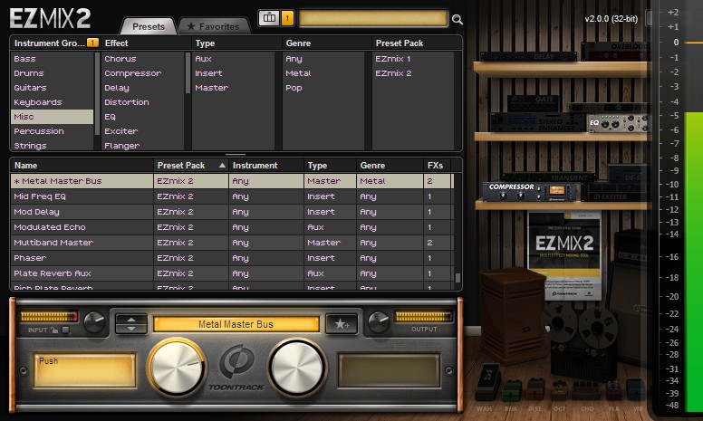Click the Genre filter column header

(327, 43)
